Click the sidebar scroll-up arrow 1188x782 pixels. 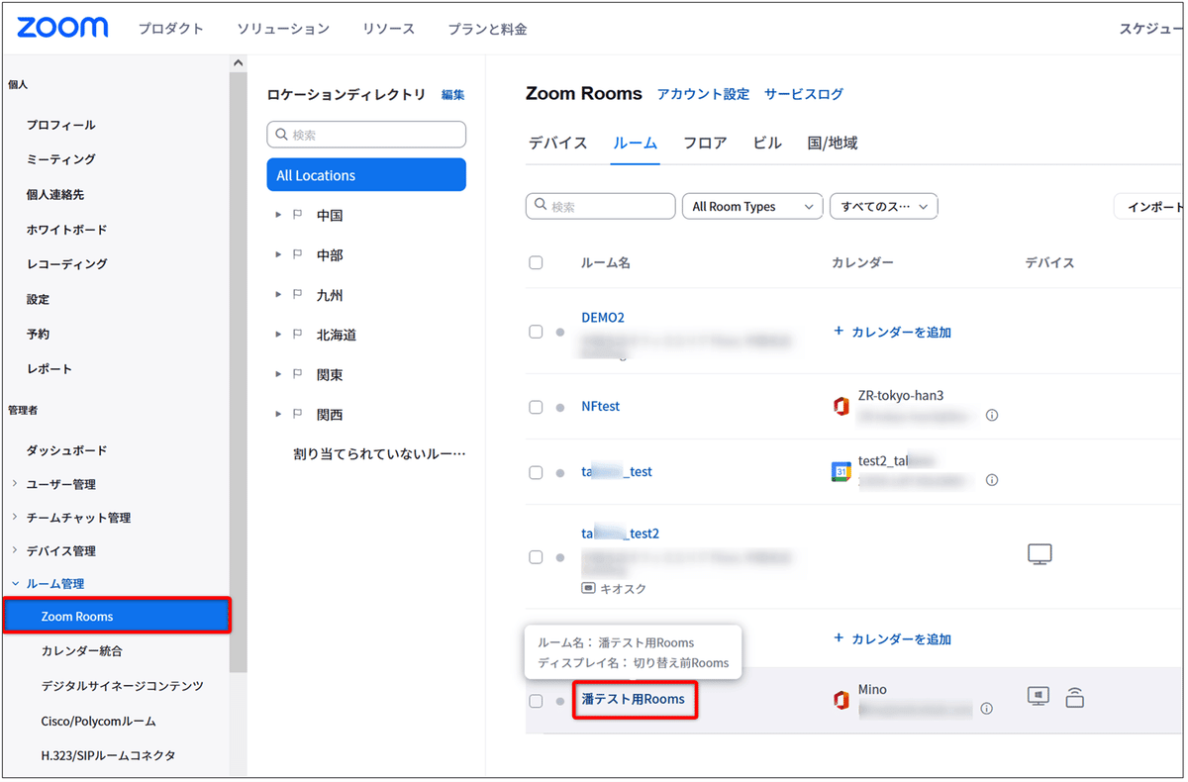point(238,63)
